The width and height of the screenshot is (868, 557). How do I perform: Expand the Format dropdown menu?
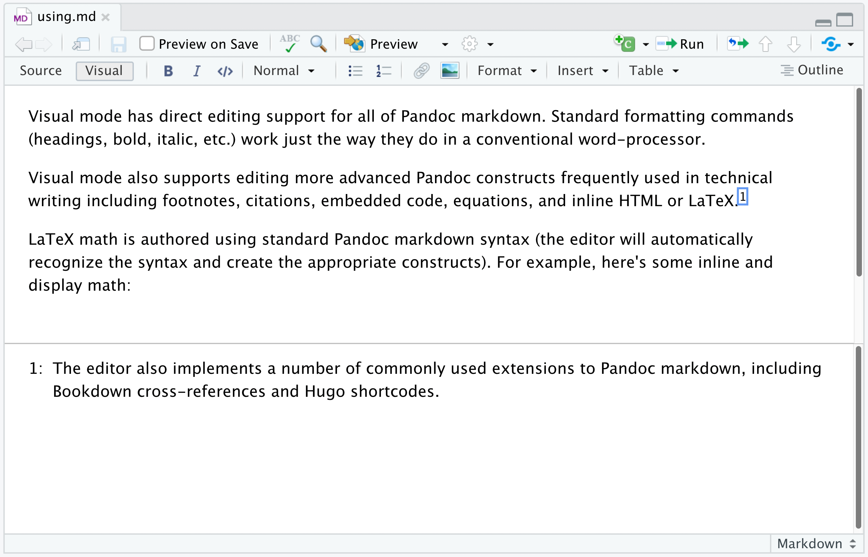pos(506,70)
